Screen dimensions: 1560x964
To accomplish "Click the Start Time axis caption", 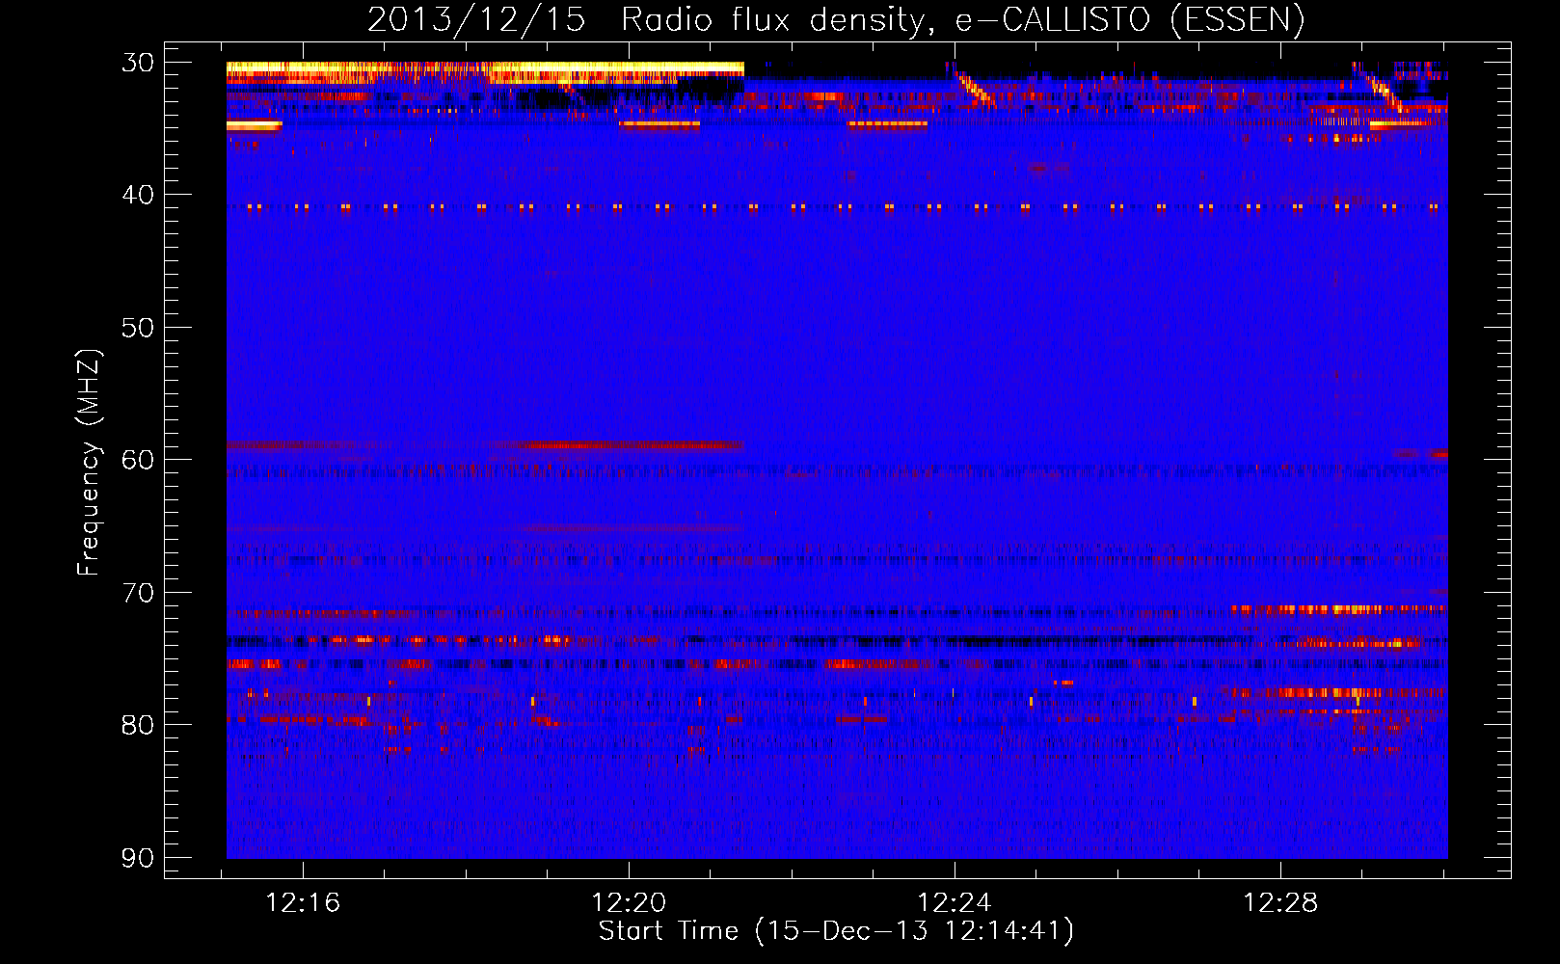I will (836, 931).
